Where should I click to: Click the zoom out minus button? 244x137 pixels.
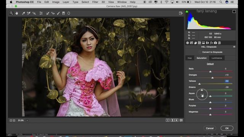(11, 120)
